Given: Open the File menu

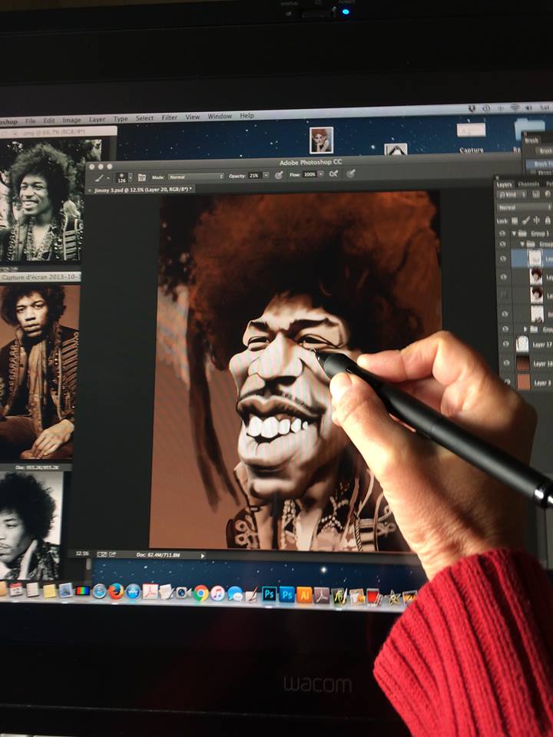Looking at the screenshot, I should click(x=31, y=121).
